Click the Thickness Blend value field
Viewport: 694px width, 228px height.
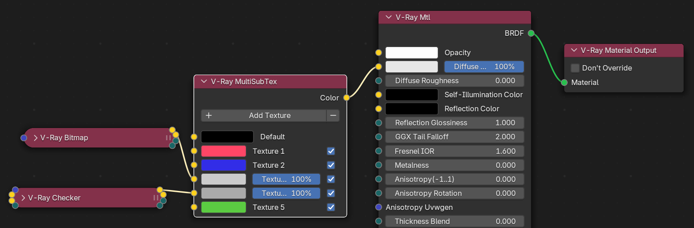point(455,221)
